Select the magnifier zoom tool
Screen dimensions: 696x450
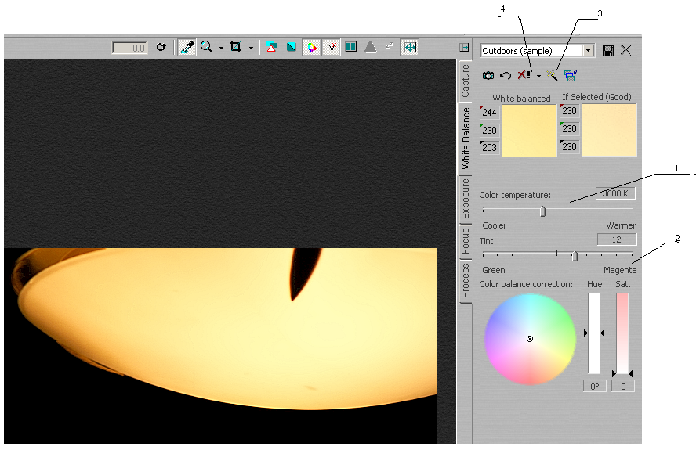click(x=206, y=47)
